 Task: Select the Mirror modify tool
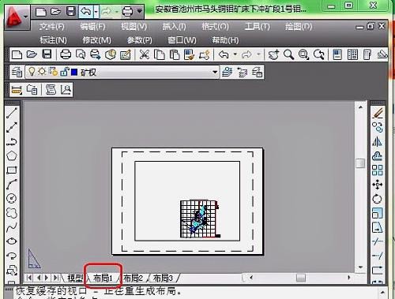point(378,142)
